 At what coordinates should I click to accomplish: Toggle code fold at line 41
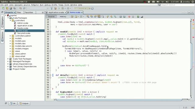tap(50, 51)
